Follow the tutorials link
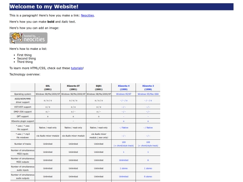Image resolution: width=243 pixels, height=182 pixels. tap(76, 68)
